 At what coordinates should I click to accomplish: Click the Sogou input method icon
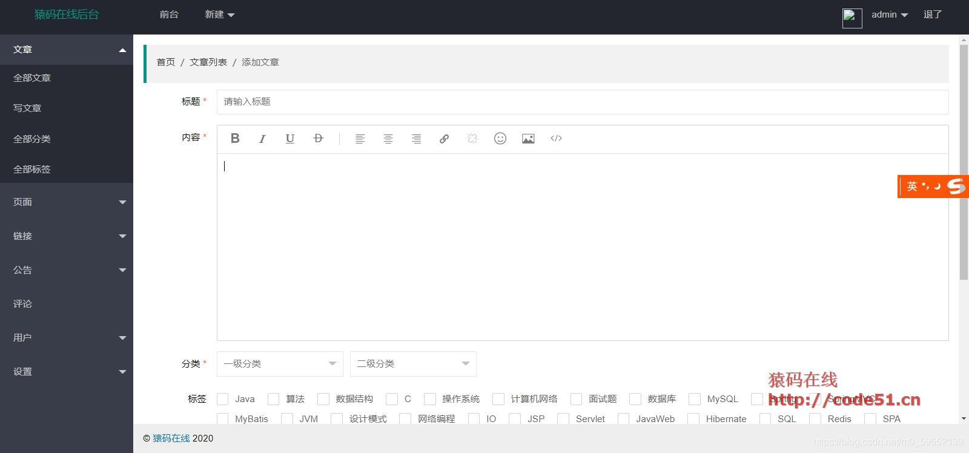point(956,187)
